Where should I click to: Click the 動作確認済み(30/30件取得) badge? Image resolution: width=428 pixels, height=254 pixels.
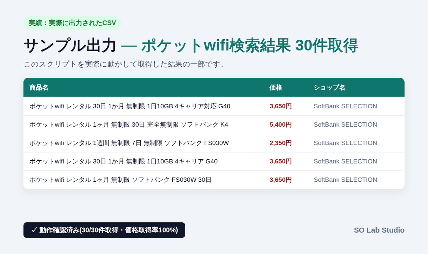pyautogui.click(x=104, y=230)
